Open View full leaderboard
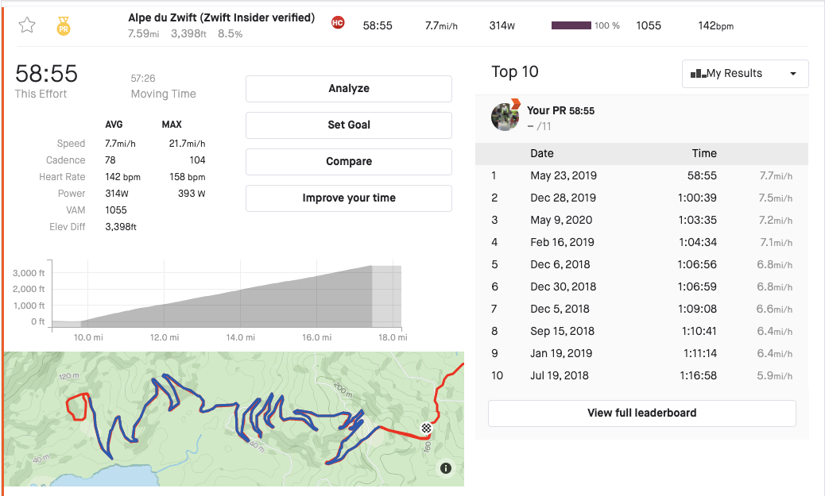 [x=641, y=413]
